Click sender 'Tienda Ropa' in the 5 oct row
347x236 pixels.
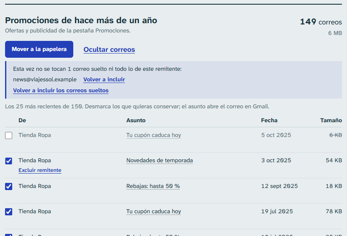35,135
